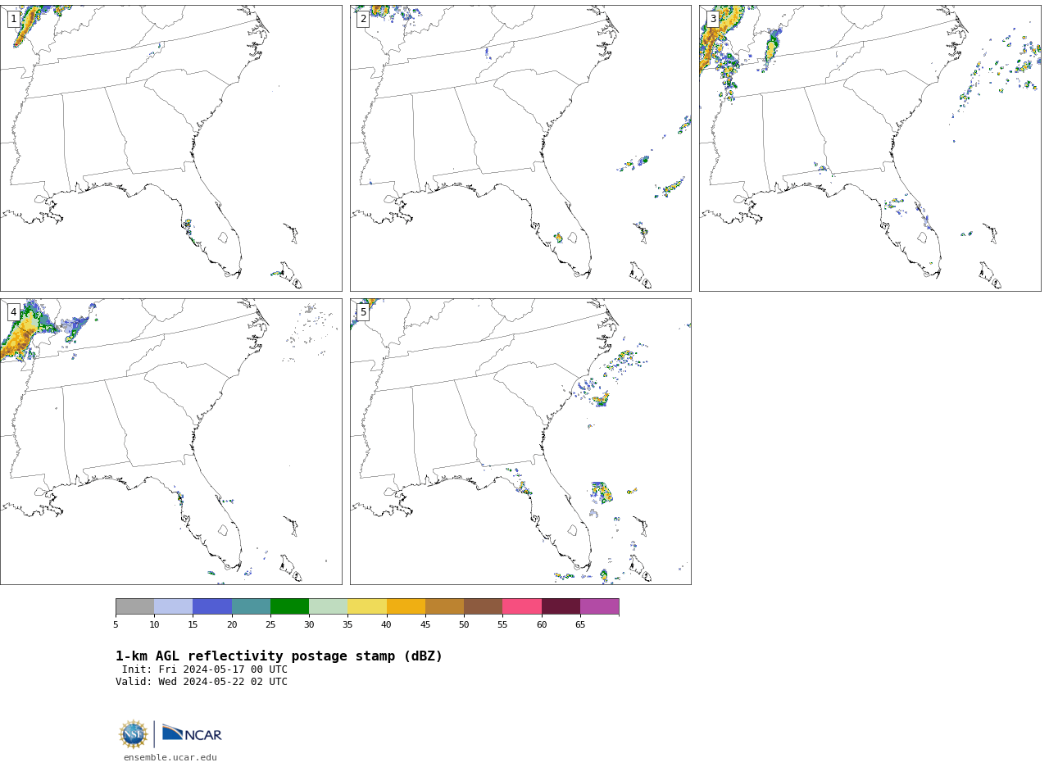Click the member label box numbered 3
Screen dimensions: 1049x767
tap(713, 19)
